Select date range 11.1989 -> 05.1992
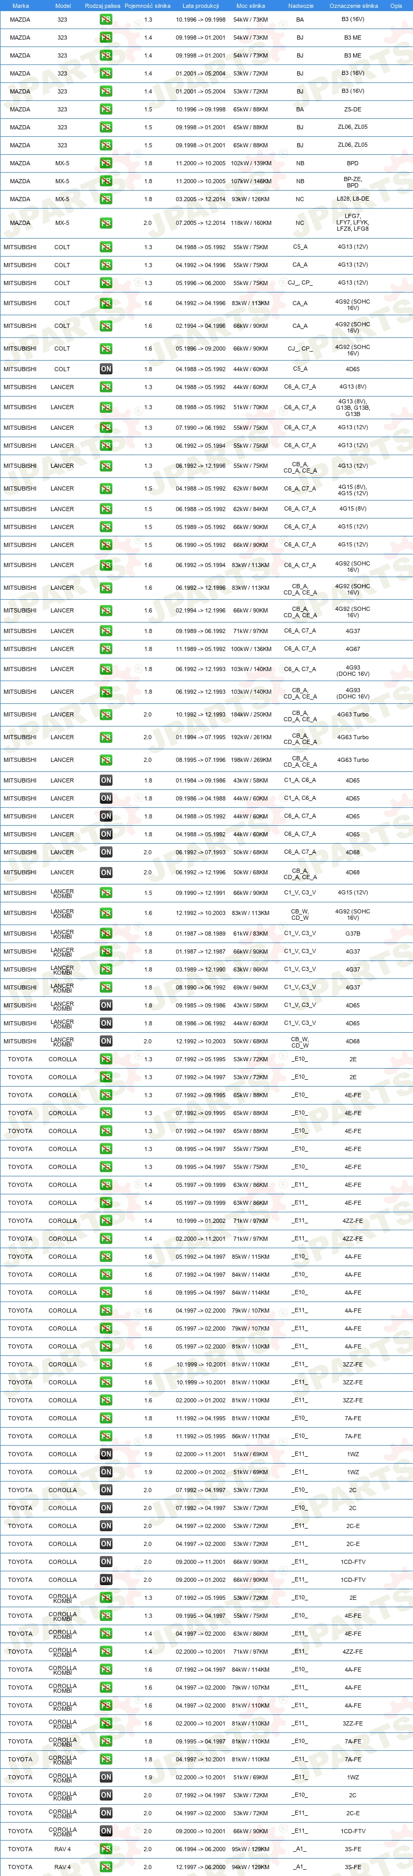The image size is (413, 1876). pos(200,649)
